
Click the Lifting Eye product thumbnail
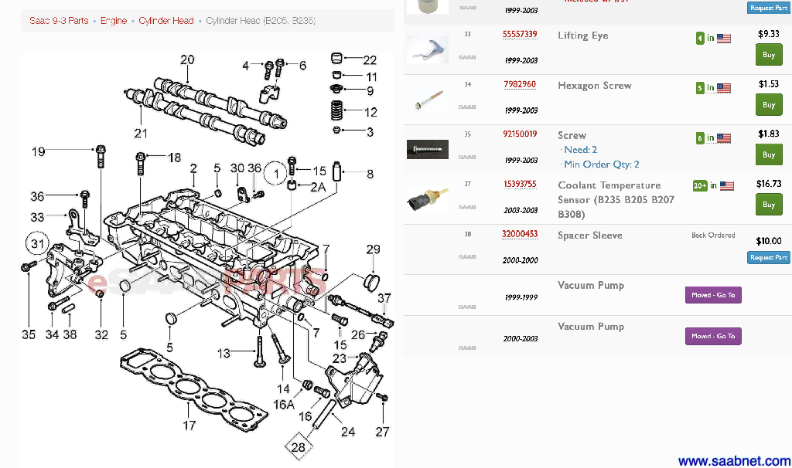(x=427, y=49)
